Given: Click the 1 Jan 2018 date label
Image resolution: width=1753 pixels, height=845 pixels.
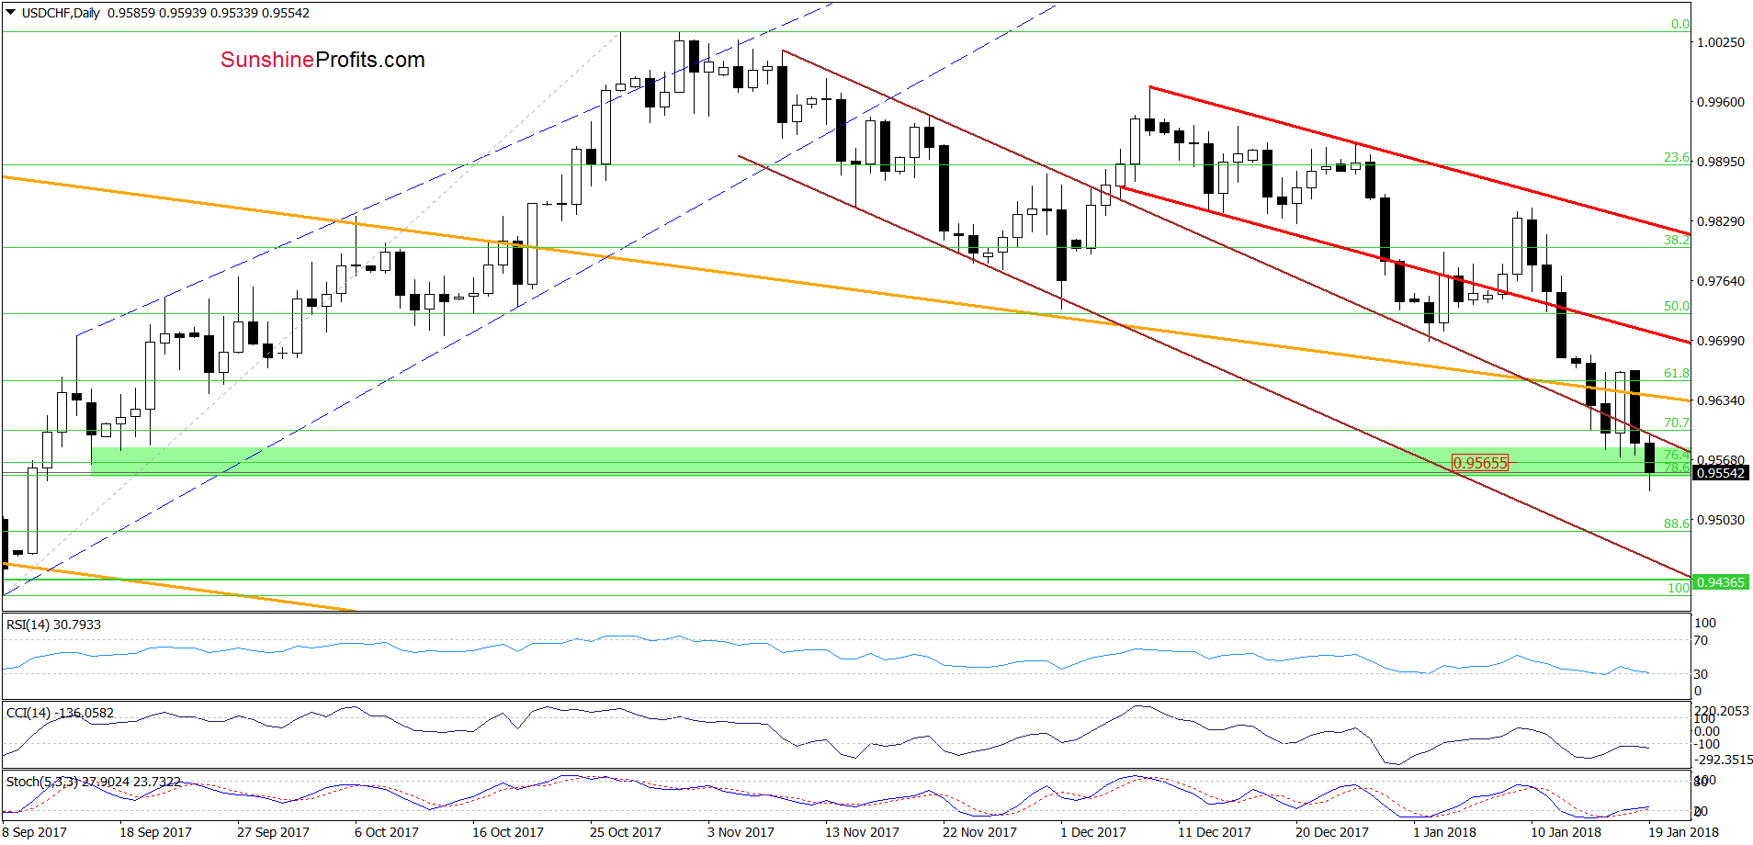Looking at the screenshot, I should 1445,832.
